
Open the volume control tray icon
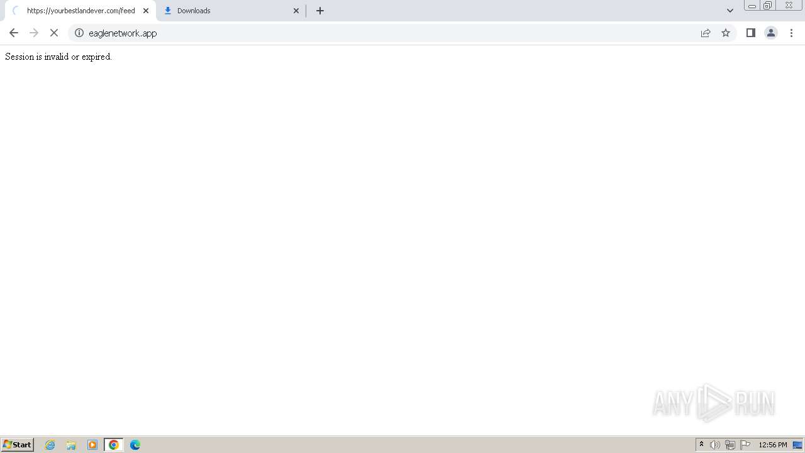(x=715, y=445)
